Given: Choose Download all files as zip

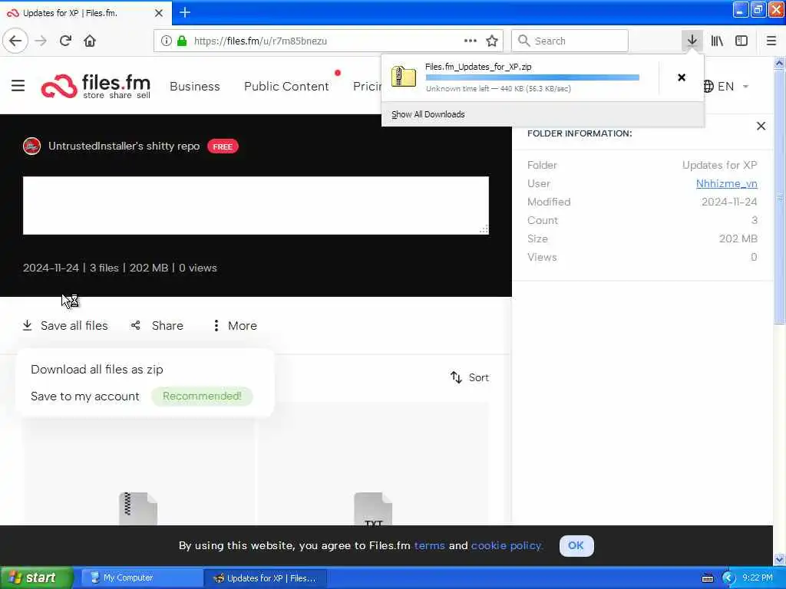Looking at the screenshot, I should [97, 369].
